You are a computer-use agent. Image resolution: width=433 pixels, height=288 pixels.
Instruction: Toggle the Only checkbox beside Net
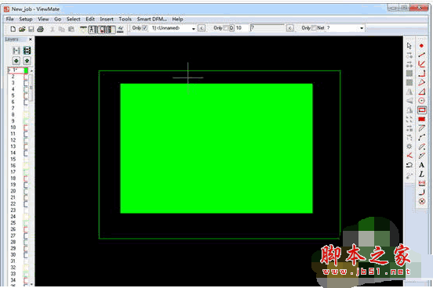coord(314,28)
